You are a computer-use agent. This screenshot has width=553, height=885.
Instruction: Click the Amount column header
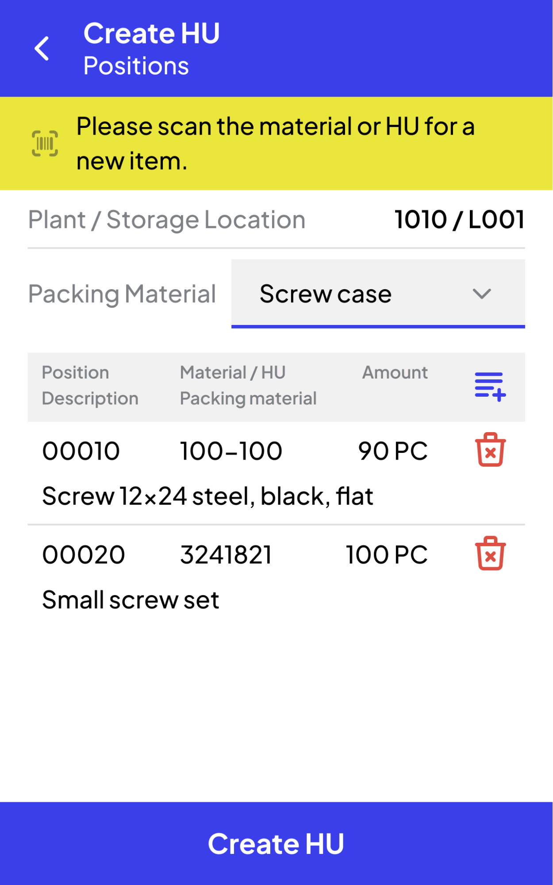click(395, 373)
